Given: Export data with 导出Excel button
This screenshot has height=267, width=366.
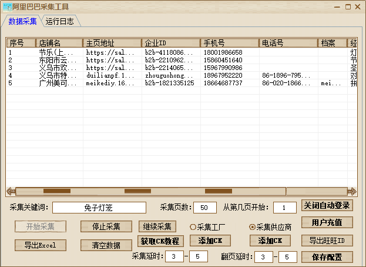Looking at the screenshot, I should (41, 245).
